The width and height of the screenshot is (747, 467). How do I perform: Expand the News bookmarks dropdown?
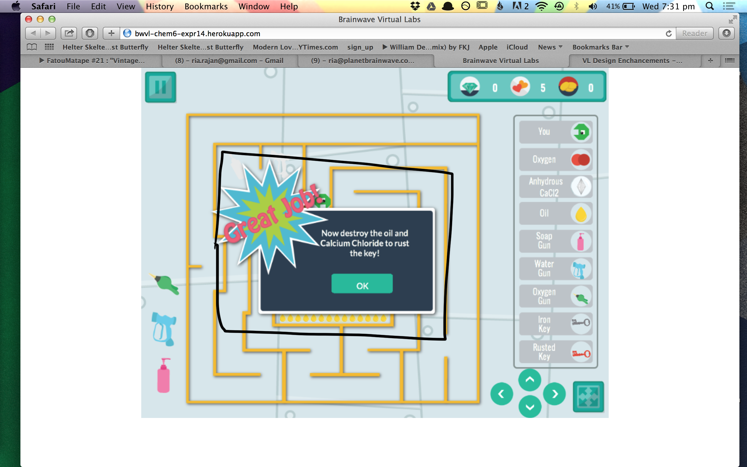click(550, 47)
